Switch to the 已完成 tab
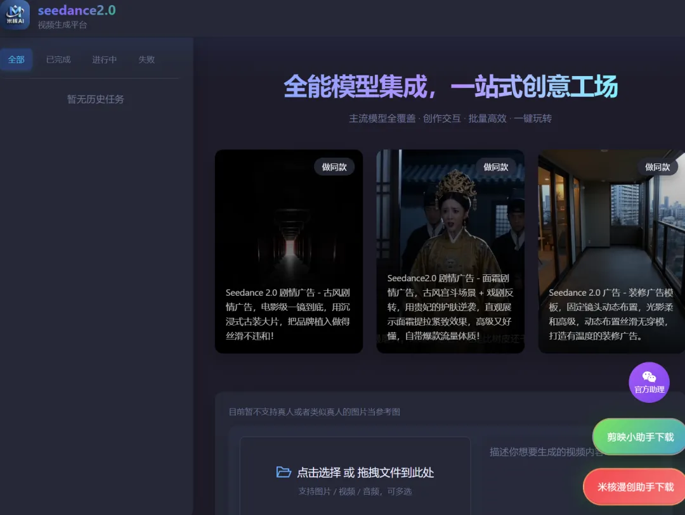Viewport: 685px width, 515px height. pyautogui.click(x=58, y=60)
